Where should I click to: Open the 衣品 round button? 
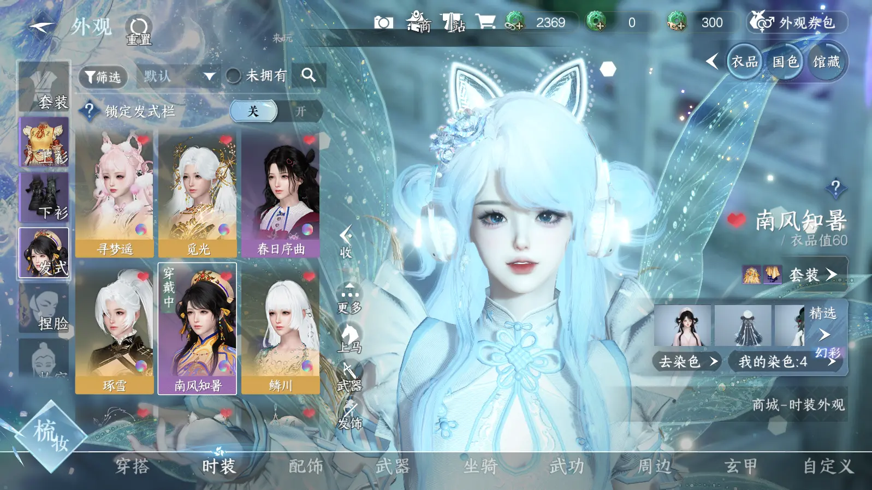745,62
